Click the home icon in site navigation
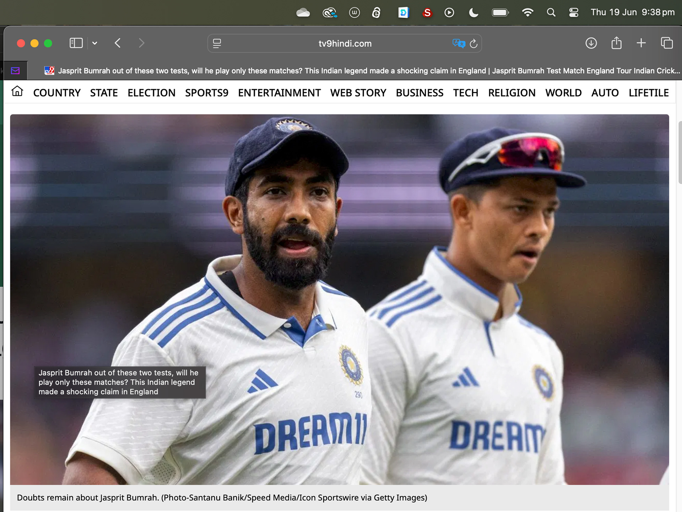The height and width of the screenshot is (512, 682). [x=17, y=92]
